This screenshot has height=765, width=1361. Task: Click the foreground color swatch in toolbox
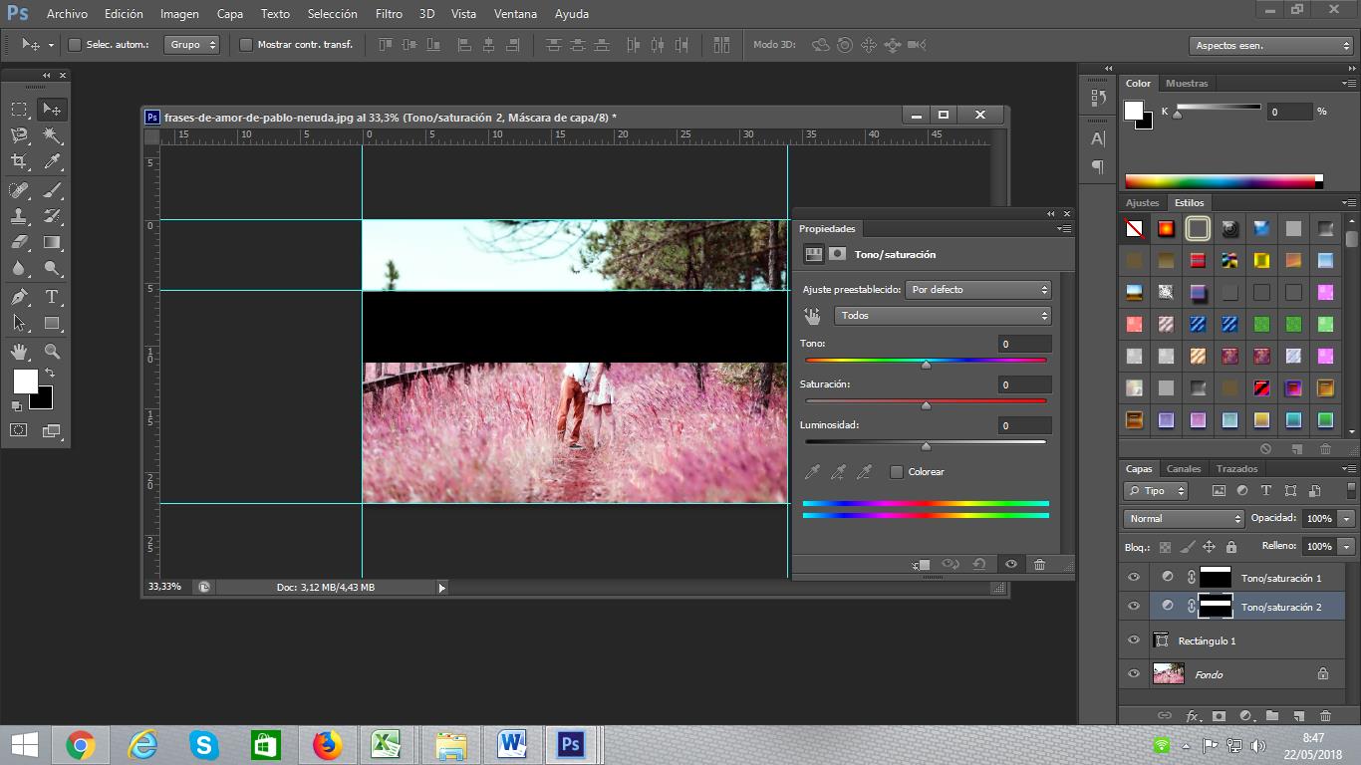pos(25,382)
